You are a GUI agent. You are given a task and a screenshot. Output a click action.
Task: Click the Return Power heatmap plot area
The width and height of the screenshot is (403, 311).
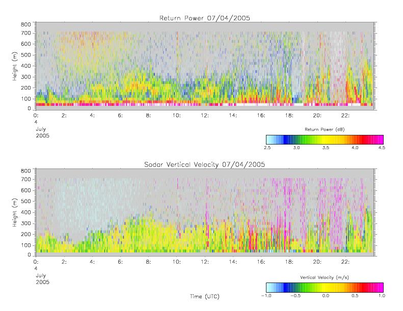click(x=205, y=66)
